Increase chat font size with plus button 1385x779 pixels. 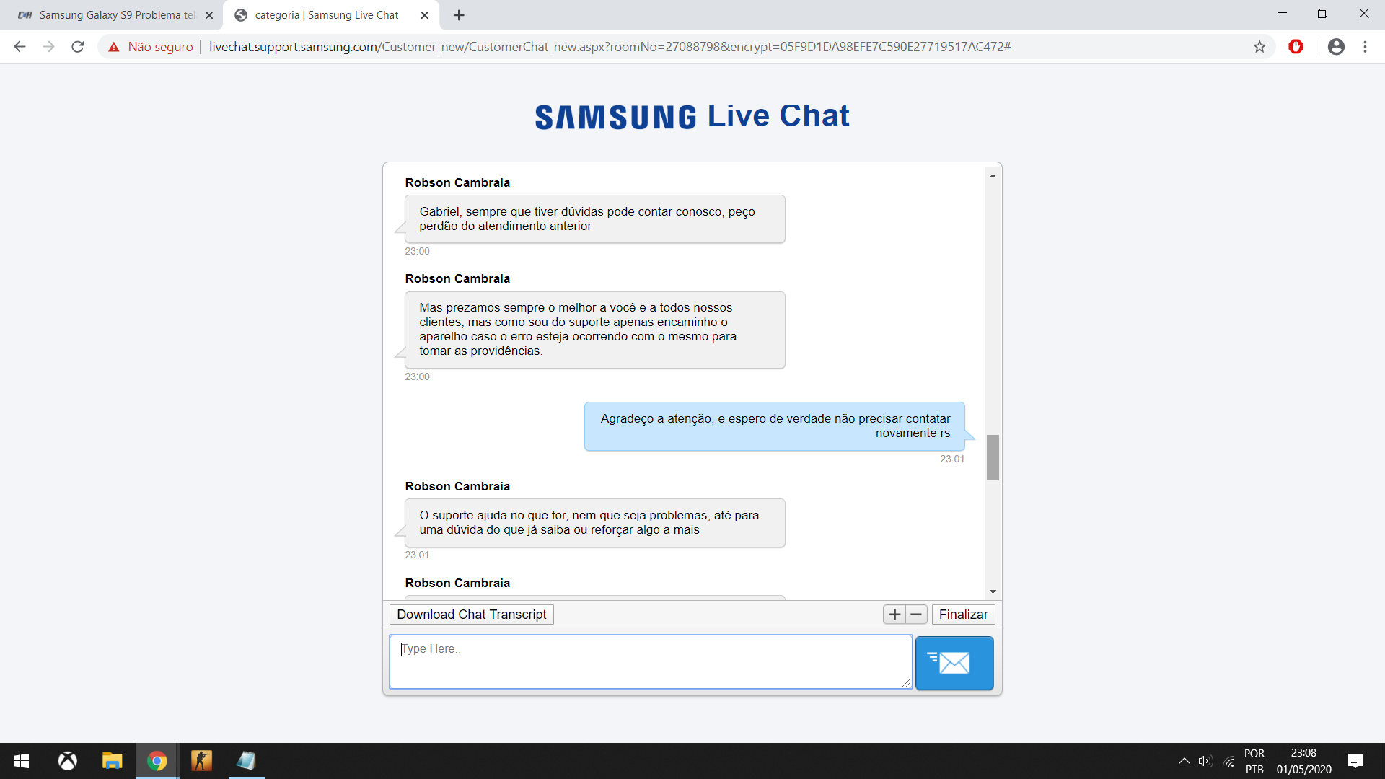tap(894, 615)
